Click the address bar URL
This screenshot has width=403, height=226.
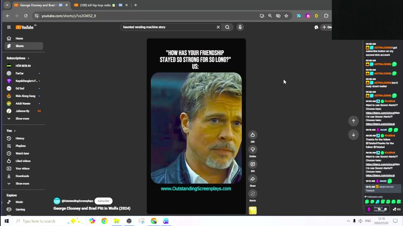(x=69, y=16)
